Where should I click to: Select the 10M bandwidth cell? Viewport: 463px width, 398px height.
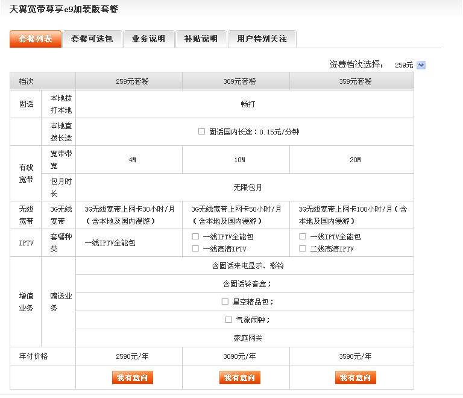pyautogui.click(x=236, y=160)
